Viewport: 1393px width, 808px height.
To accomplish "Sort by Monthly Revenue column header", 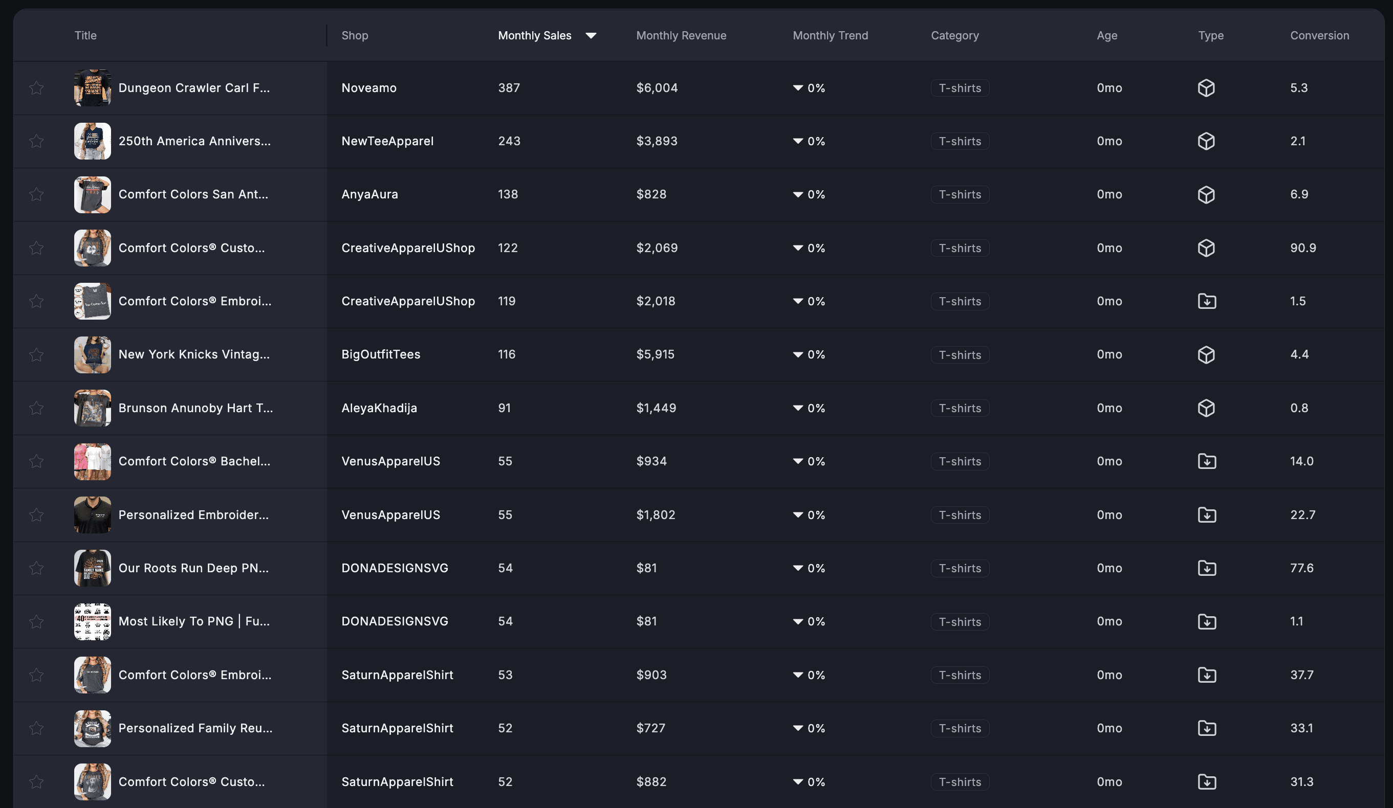I will point(681,35).
